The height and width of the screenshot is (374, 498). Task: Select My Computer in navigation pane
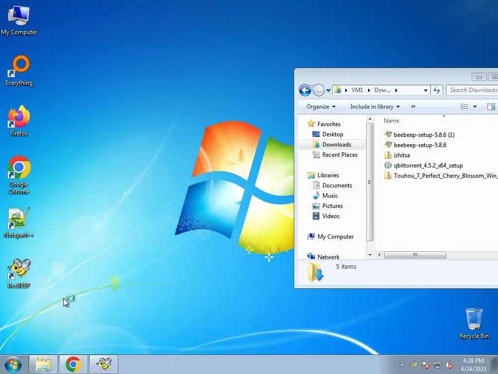336,237
